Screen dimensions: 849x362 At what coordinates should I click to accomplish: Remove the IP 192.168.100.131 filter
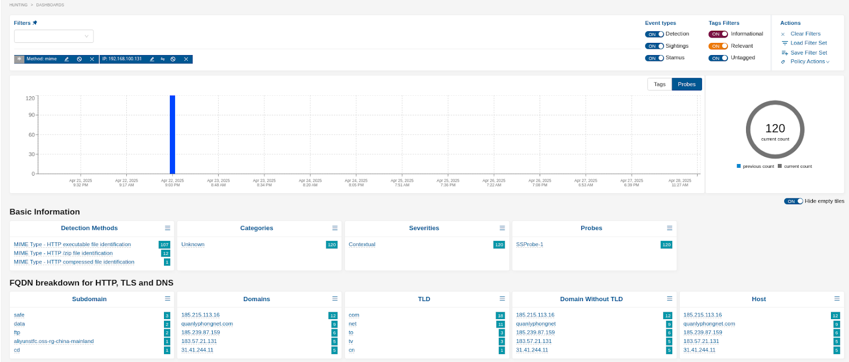click(186, 59)
